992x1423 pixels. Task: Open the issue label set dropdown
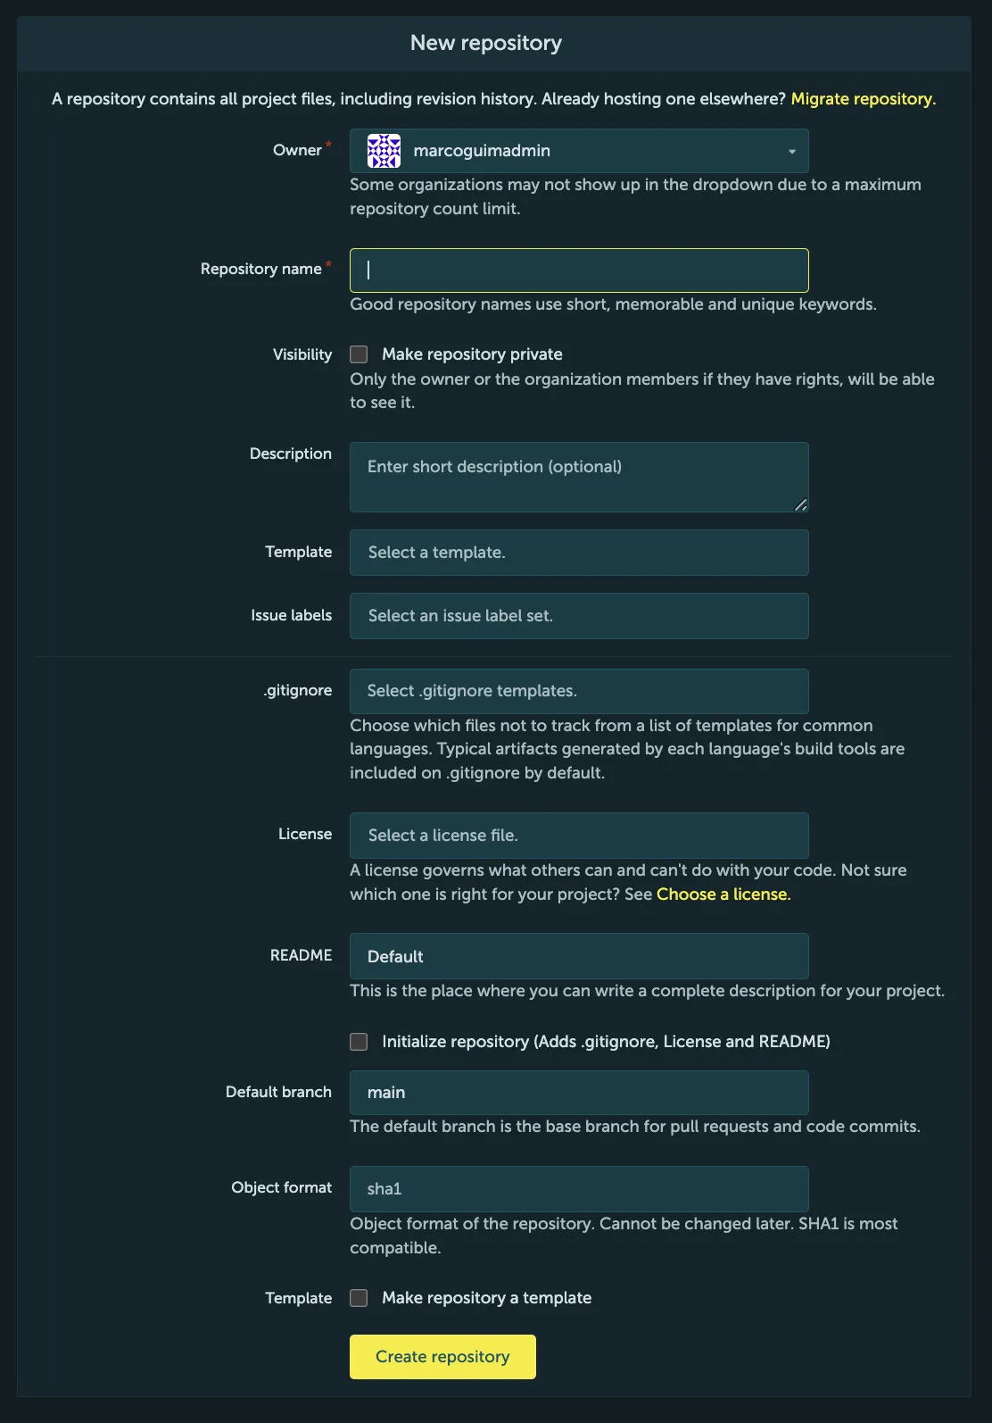click(x=579, y=616)
